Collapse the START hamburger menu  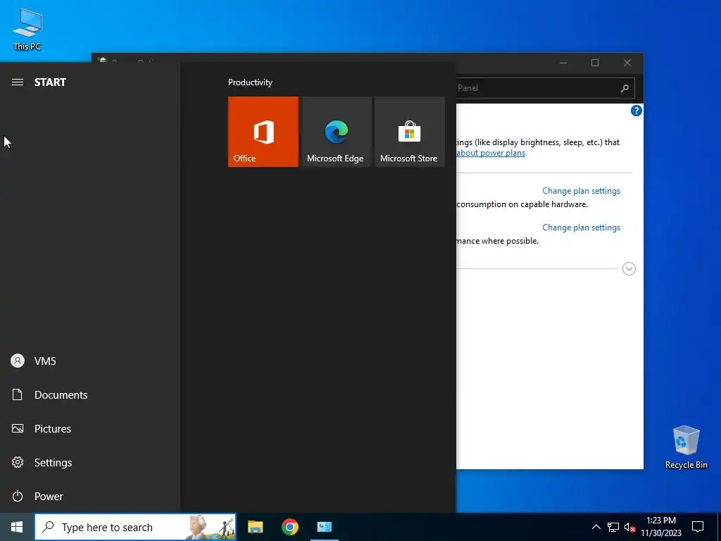pos(18,82)
